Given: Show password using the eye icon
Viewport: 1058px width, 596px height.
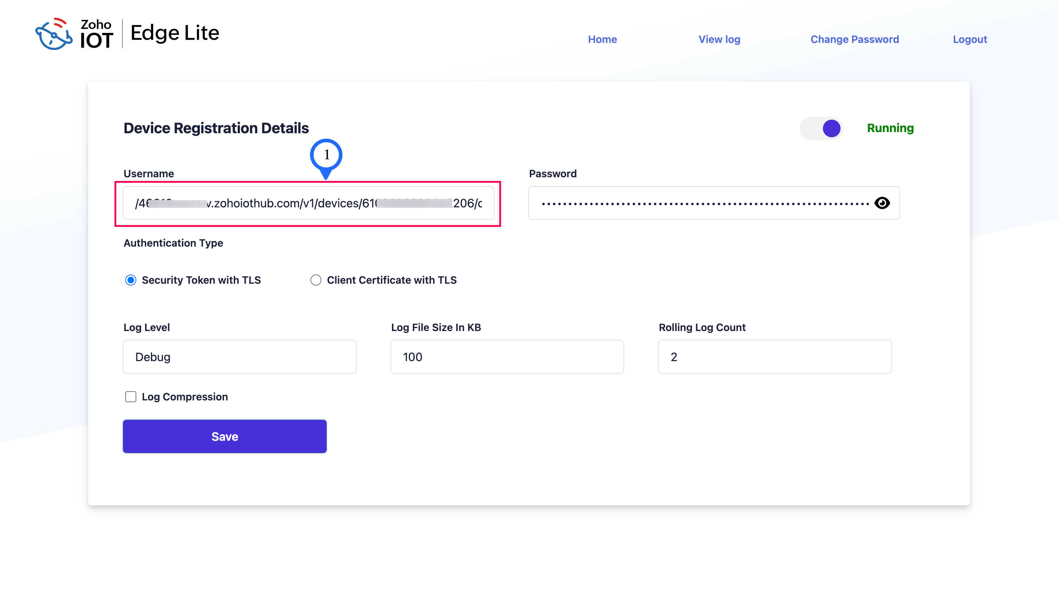Looking at the screenshot, I should pyautogui.click(x=882, y=203).
